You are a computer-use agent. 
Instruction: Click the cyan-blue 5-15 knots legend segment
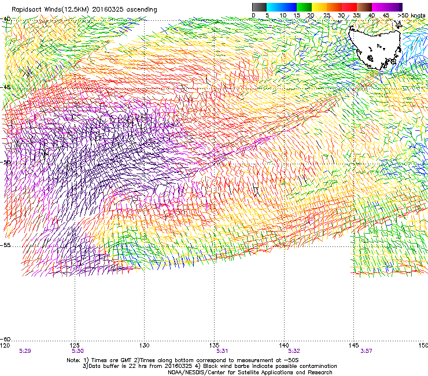[x=282, y=7]
